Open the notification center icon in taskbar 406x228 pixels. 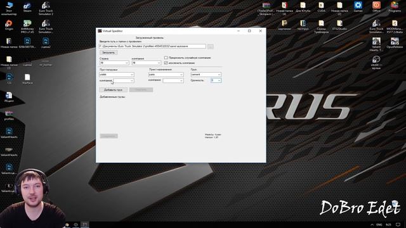(398, 225)
